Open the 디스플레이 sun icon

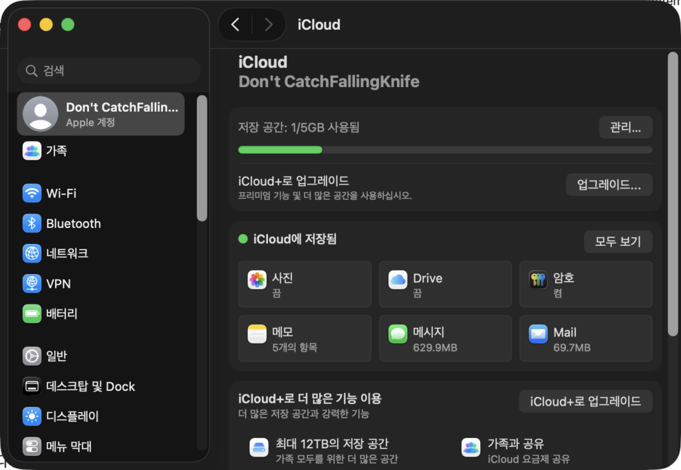pyautogui.click(x=32, y=416)
